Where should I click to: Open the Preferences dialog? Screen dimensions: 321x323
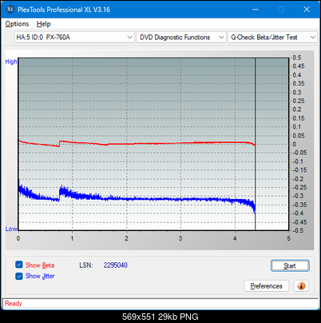[x=266, y=286]
